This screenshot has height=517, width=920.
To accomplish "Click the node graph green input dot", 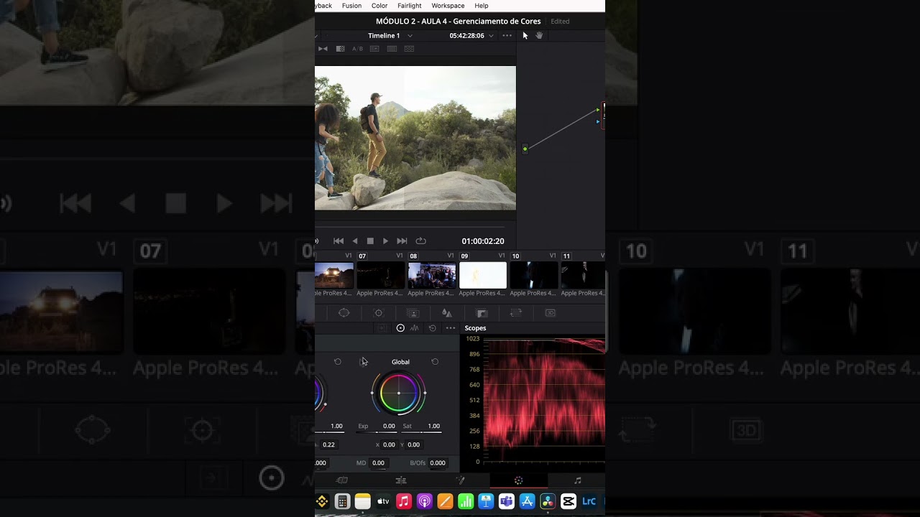I will point(525,149).
